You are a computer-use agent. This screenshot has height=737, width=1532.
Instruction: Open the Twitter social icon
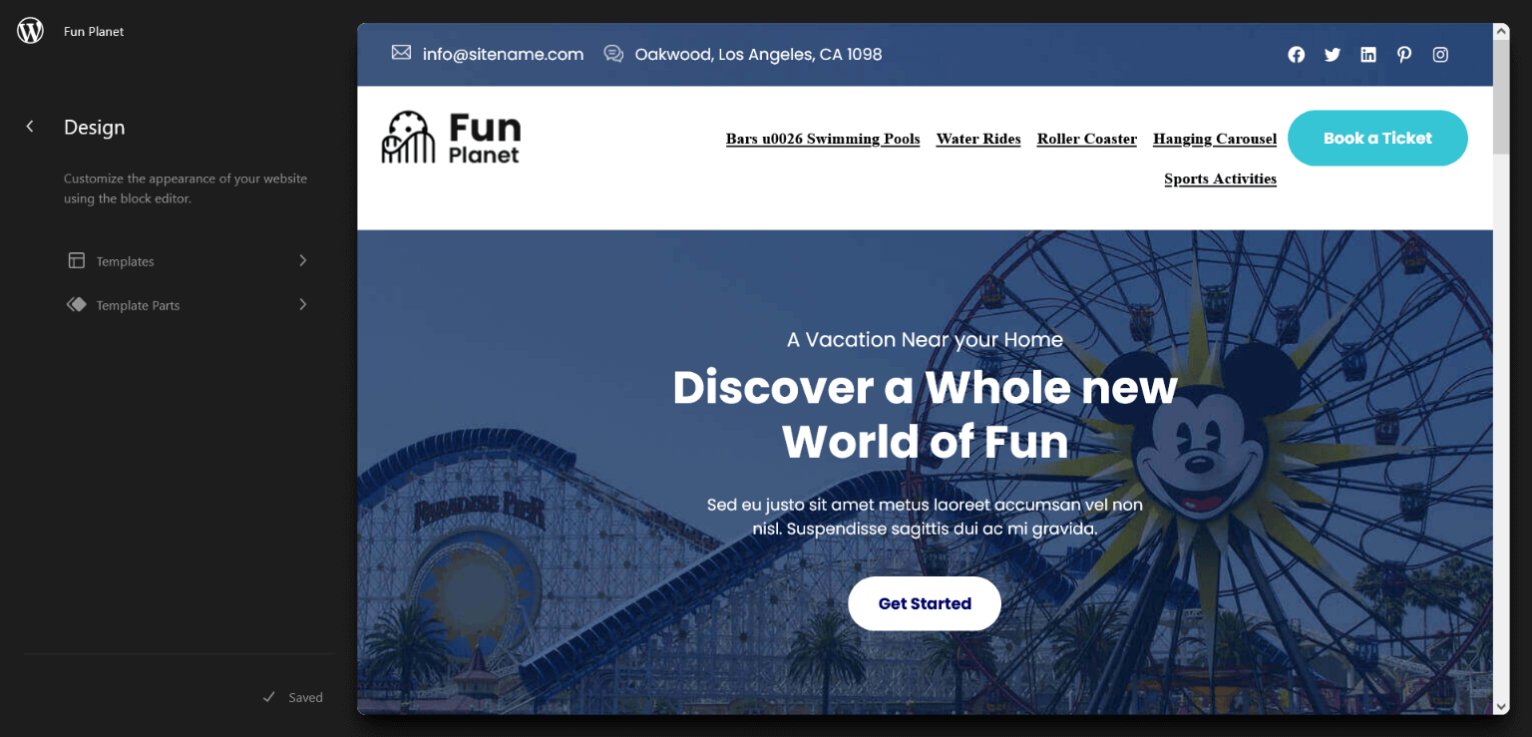(1333, 55)
